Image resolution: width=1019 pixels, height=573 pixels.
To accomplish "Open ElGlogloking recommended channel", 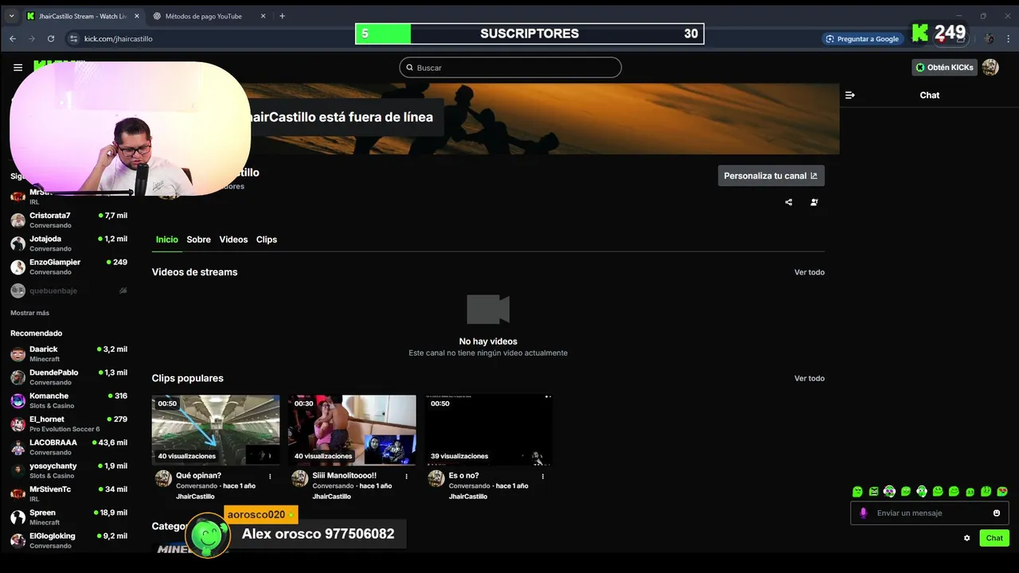I will (69, 540).
